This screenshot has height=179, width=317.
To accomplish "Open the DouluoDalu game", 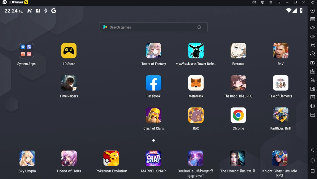I will click(195, 158).
